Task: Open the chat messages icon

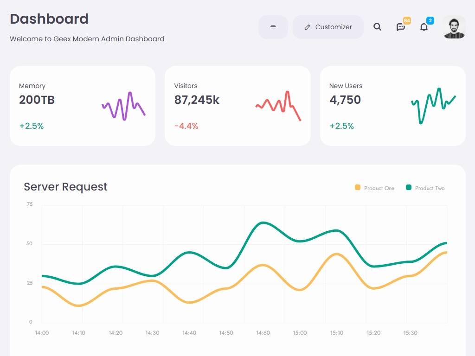Action: tap(401, 27)
